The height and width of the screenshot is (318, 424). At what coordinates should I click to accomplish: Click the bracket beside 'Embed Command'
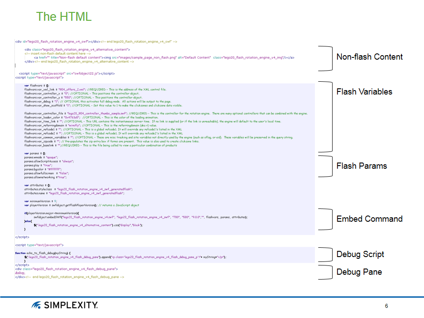(x=327, y=219)
